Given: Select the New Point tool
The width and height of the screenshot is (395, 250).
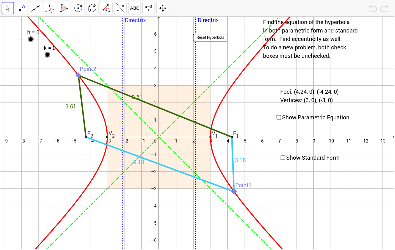Looking at the screenshot, I should click(22, 8).
